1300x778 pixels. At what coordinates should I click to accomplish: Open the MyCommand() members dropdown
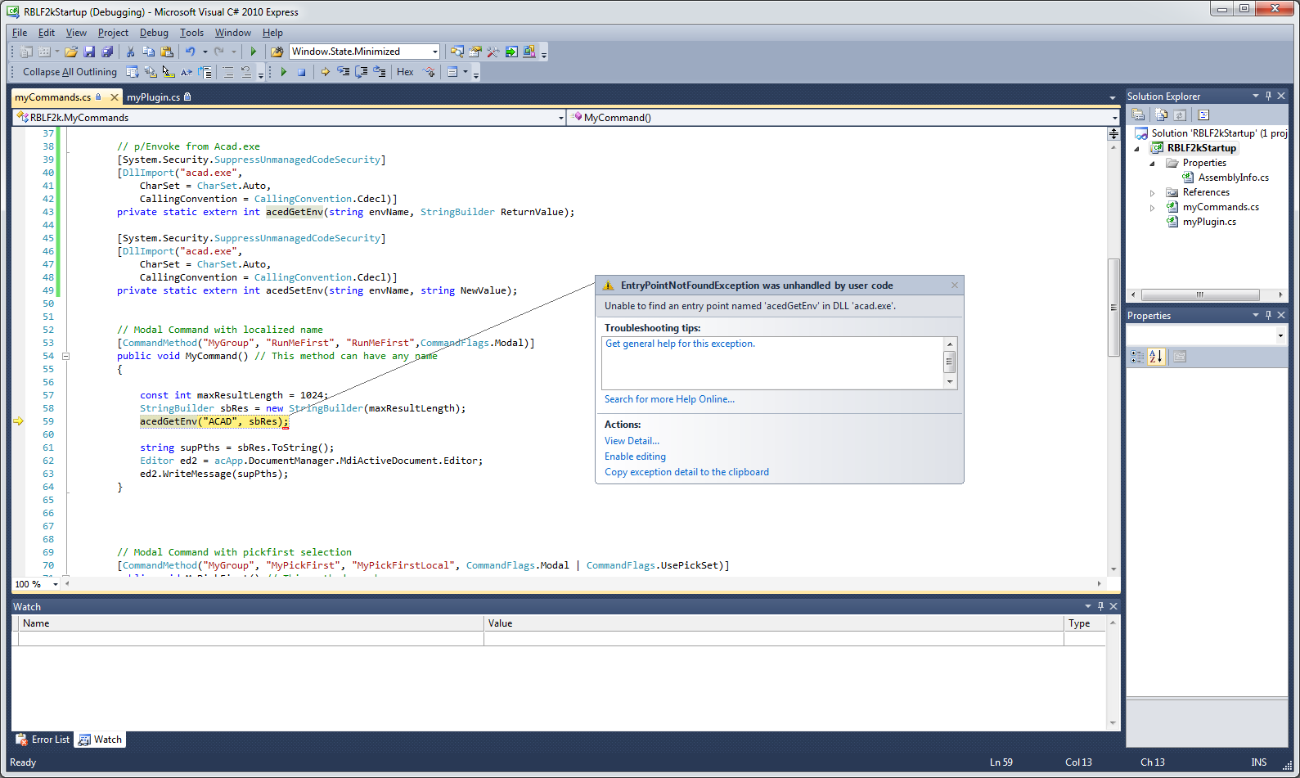pyautogui.click(x=1114, y=118)
